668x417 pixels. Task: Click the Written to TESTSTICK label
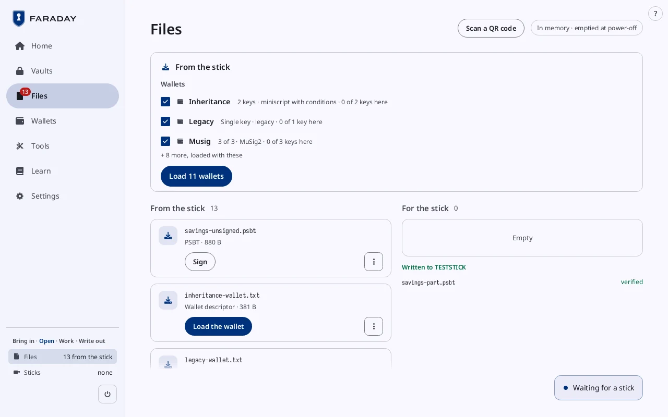434,267
